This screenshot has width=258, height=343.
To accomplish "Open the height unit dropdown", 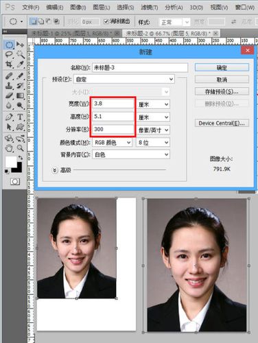I will (154, 117).
